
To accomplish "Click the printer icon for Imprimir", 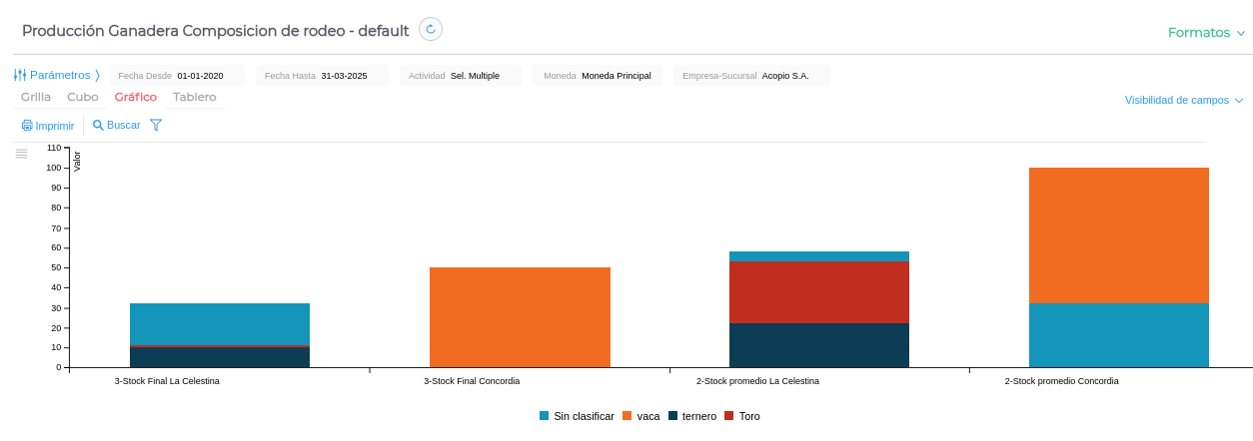I will (x=27, y=126).
